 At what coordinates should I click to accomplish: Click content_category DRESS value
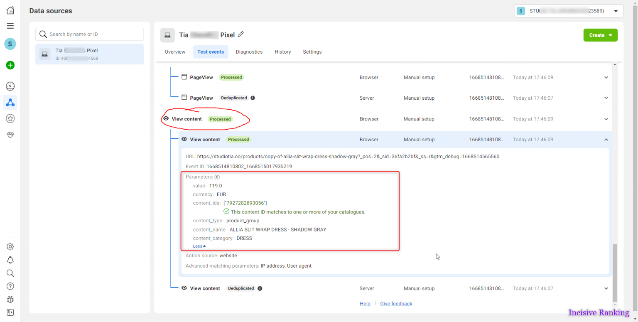click(244, 238)
